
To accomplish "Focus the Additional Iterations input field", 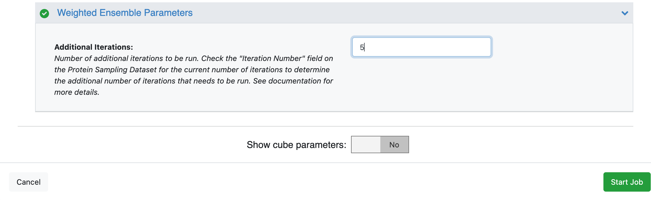I will tap(421, 47).
